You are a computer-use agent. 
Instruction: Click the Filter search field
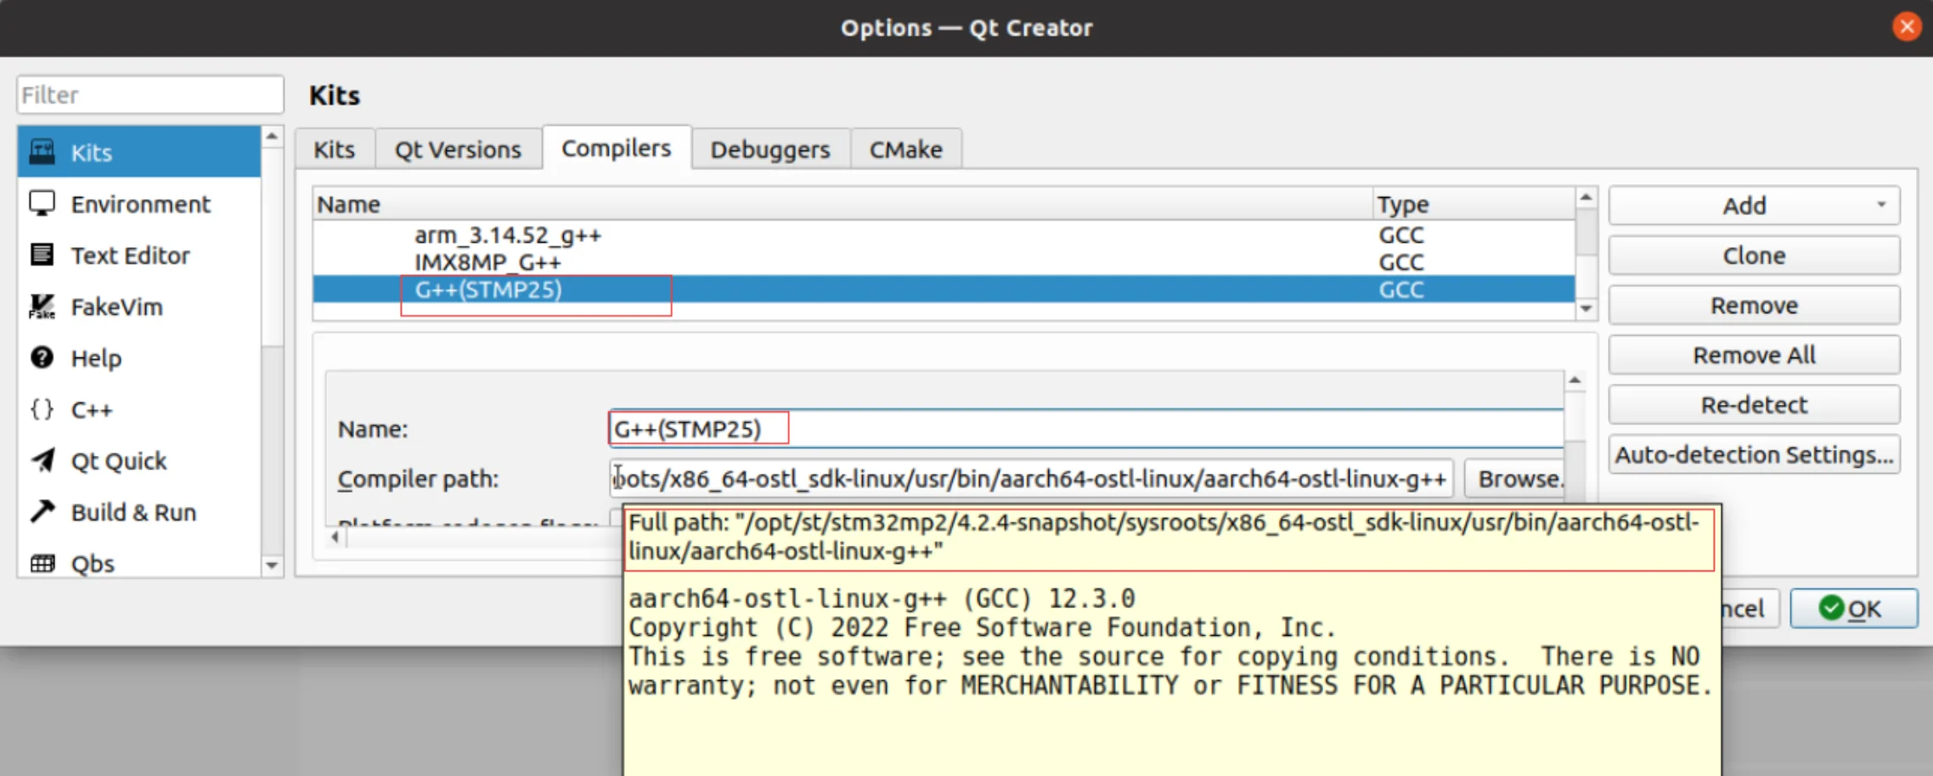150,94
